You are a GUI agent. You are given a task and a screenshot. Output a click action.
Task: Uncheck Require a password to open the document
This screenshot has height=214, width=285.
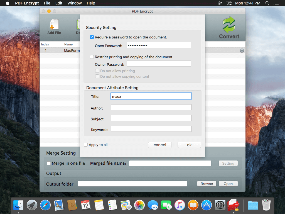coord(92,37)
